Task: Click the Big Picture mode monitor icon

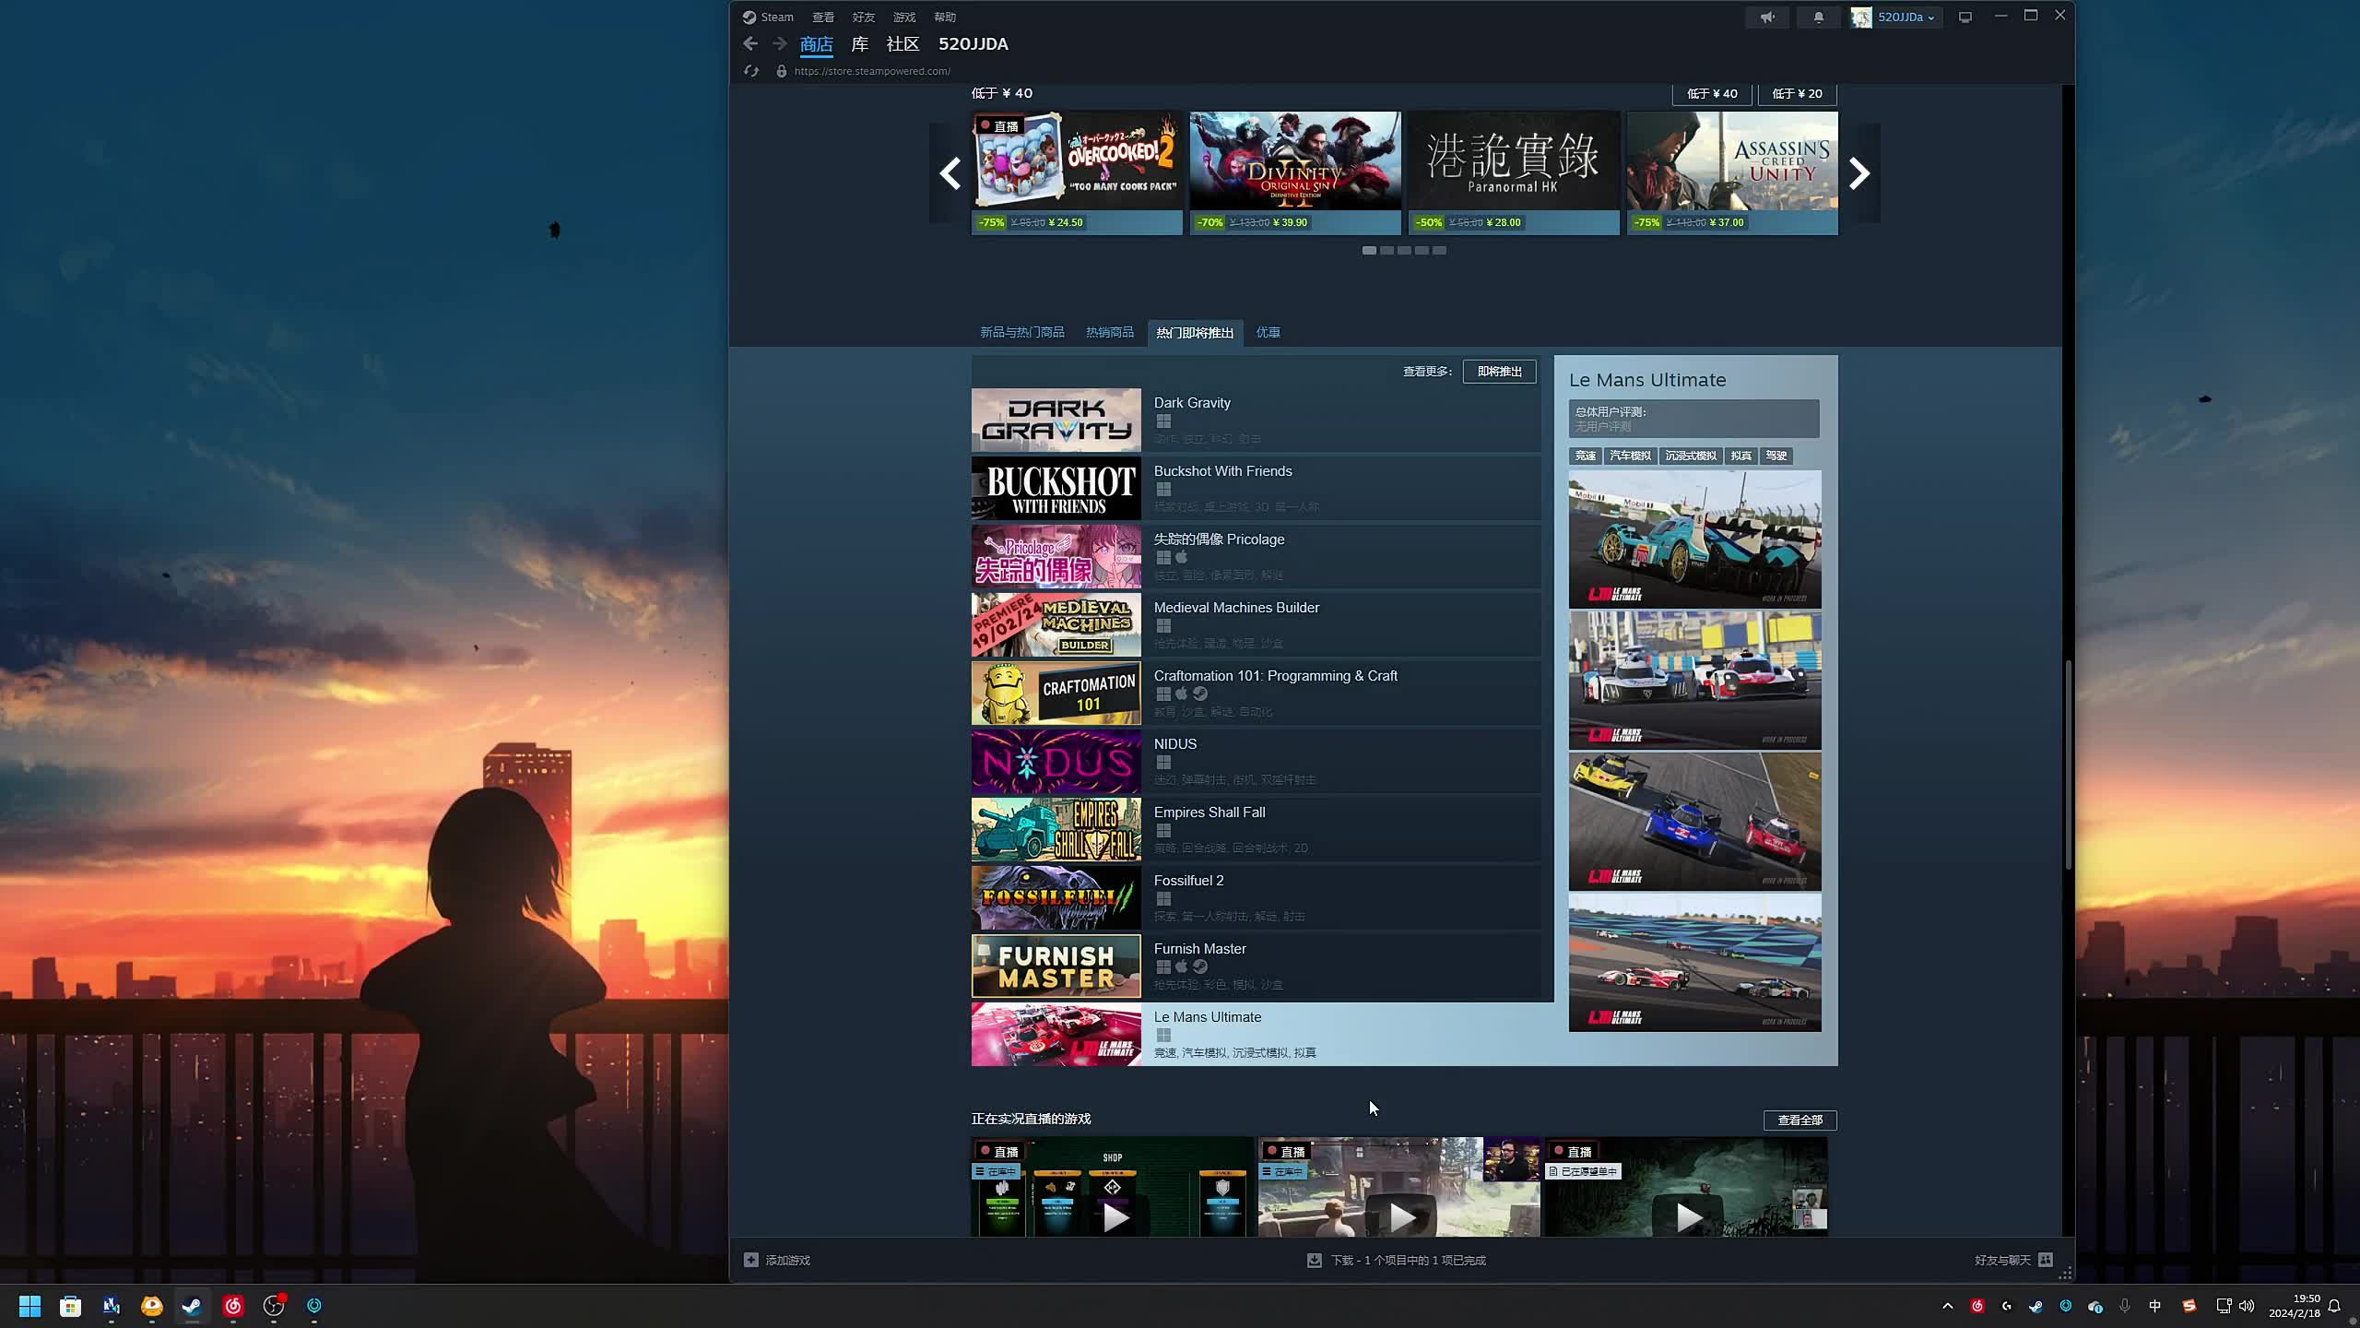Action: [x=1965, y=18]
